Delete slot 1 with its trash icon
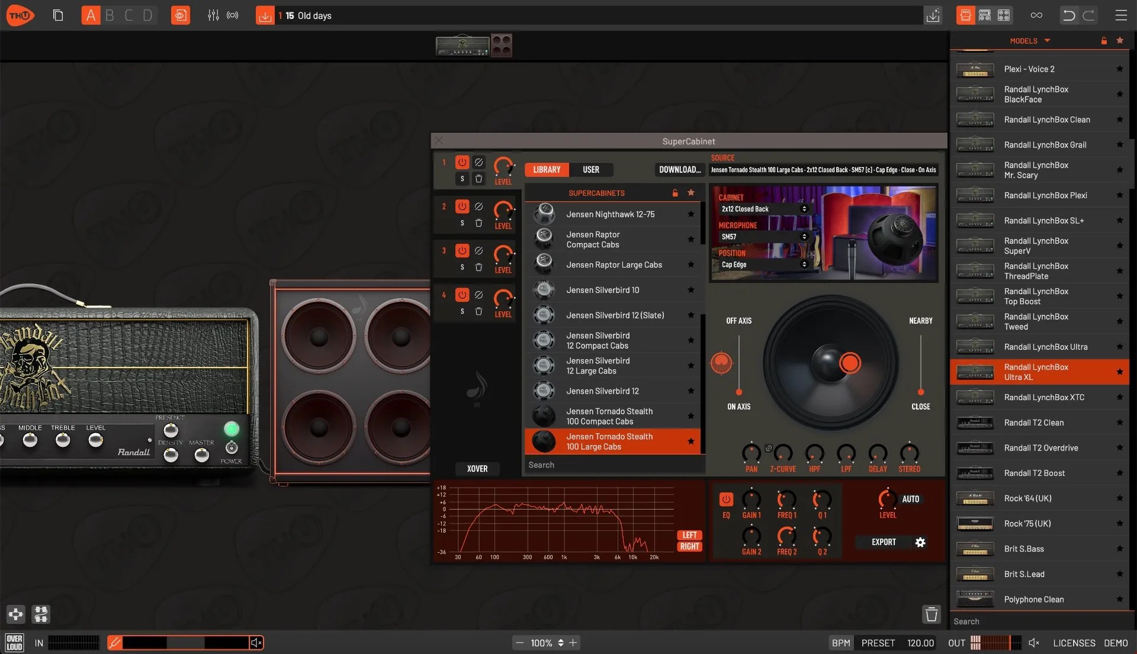The height and width of the screenshot is (654, 1137). [x=478, y=178]
